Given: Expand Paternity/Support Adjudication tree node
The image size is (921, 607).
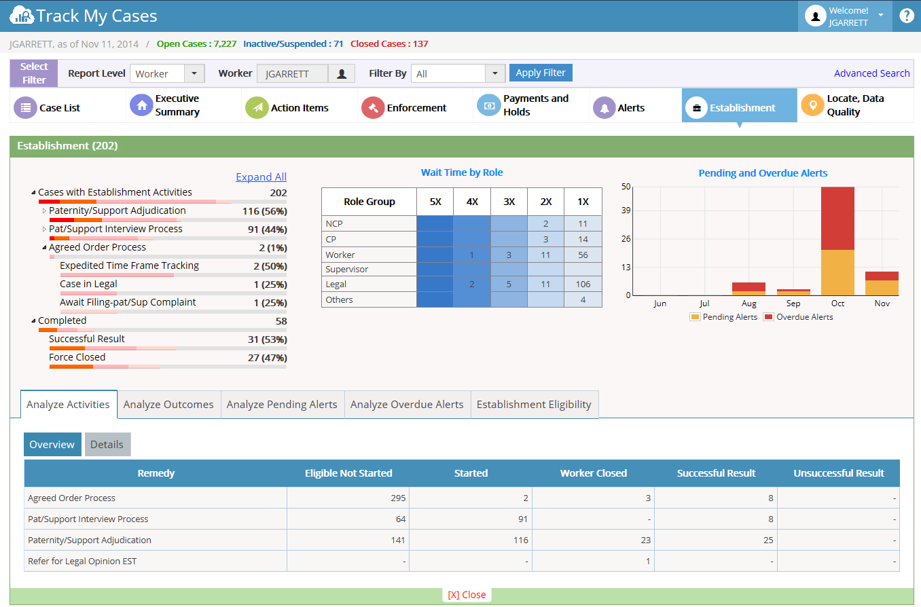Looking at the screenshot, I should (45, 211).
